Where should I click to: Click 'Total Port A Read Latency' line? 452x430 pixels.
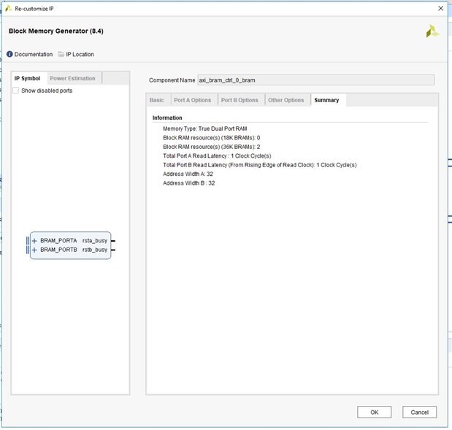[217, 156]
